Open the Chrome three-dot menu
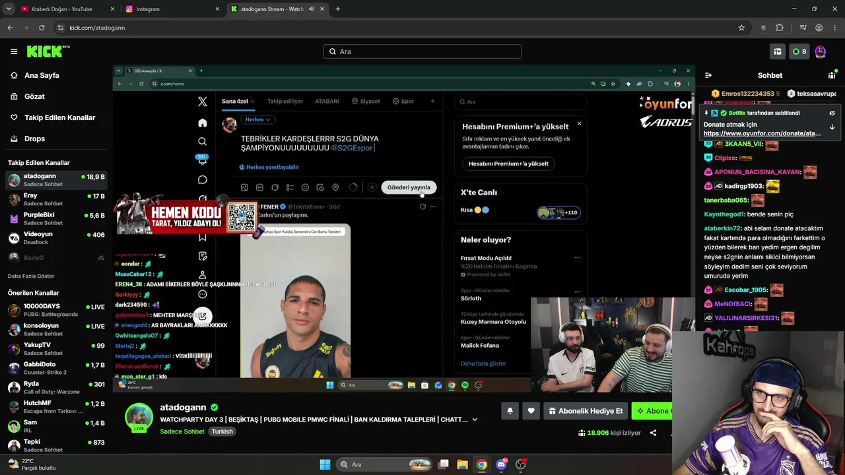Viewport: 845px width, 475px height. [x=835, y=28]
